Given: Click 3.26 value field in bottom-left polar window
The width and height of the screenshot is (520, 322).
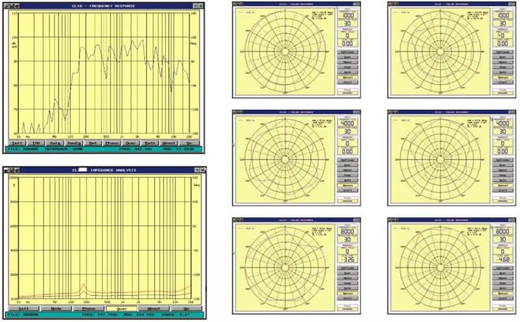Looking at the screenshot, I should [348, 260].
